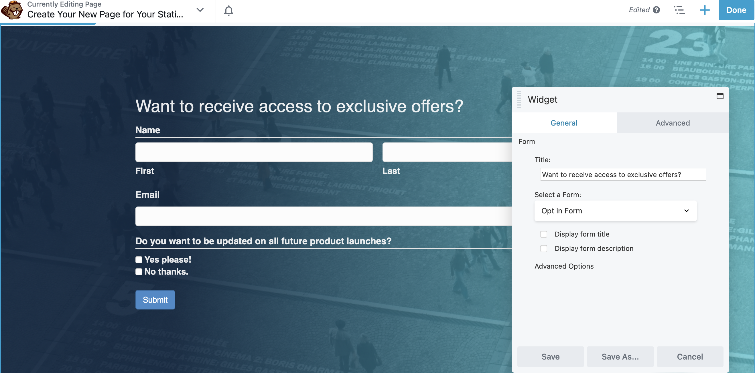The width and height of the screenshot is (755, 373).
Task: Click the Save As button in Widget
Action: click(x=620, y=356)
